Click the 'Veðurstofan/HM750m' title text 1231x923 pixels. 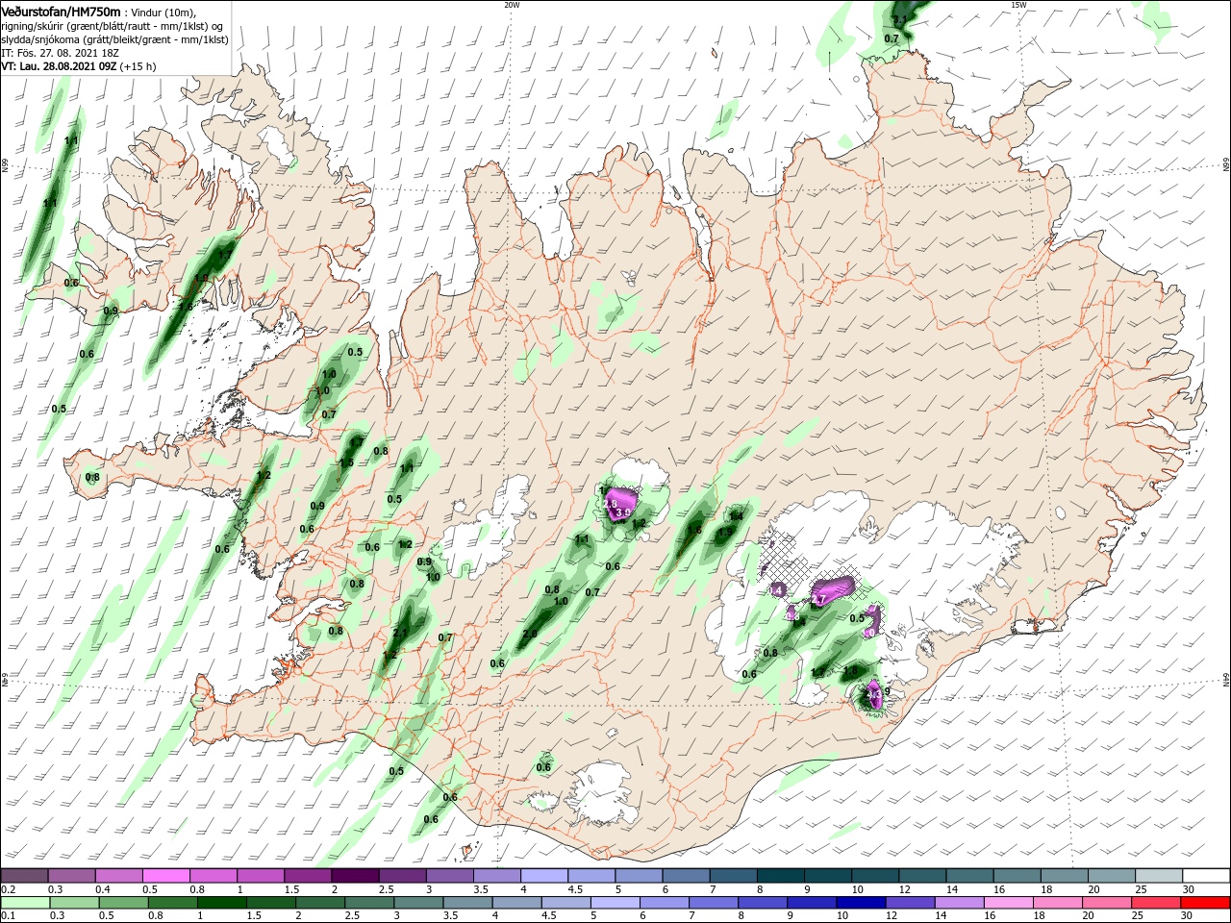(x=61, y=12)
